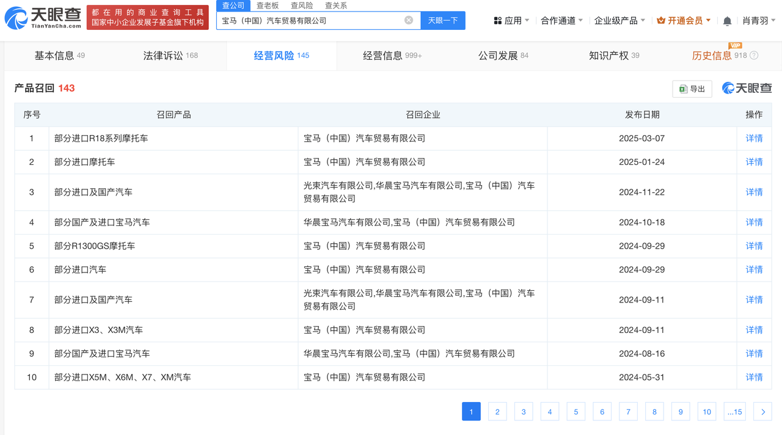
Task: Open the 历史信息 VIP tab
Action: (725, 56)
